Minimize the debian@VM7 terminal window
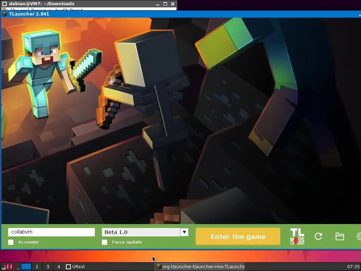The image size is (361, 271). (158, 4)
